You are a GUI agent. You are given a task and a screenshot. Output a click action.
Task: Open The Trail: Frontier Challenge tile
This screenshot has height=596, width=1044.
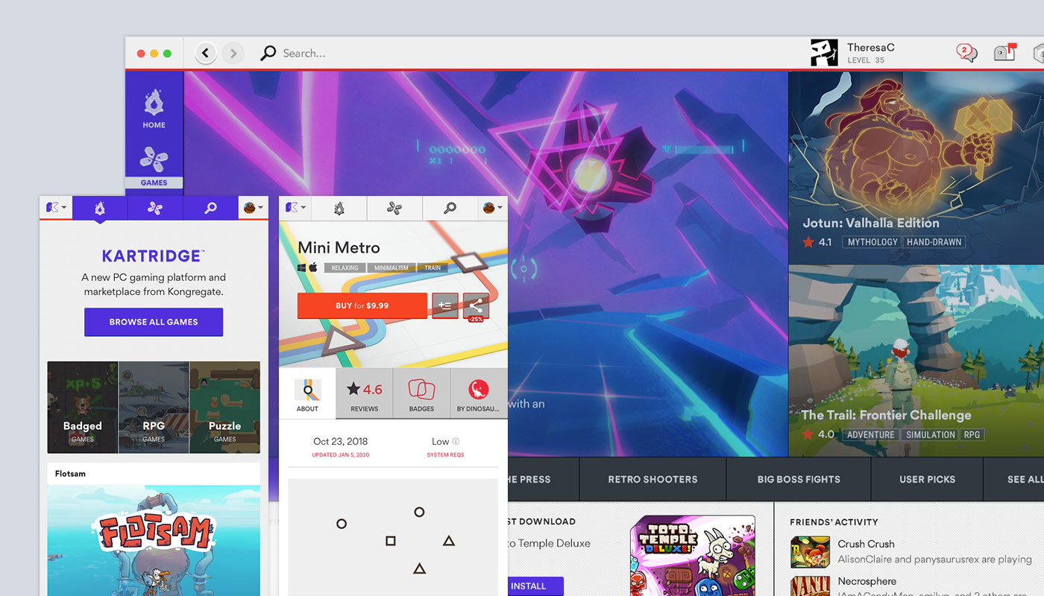tap(916, 361)
